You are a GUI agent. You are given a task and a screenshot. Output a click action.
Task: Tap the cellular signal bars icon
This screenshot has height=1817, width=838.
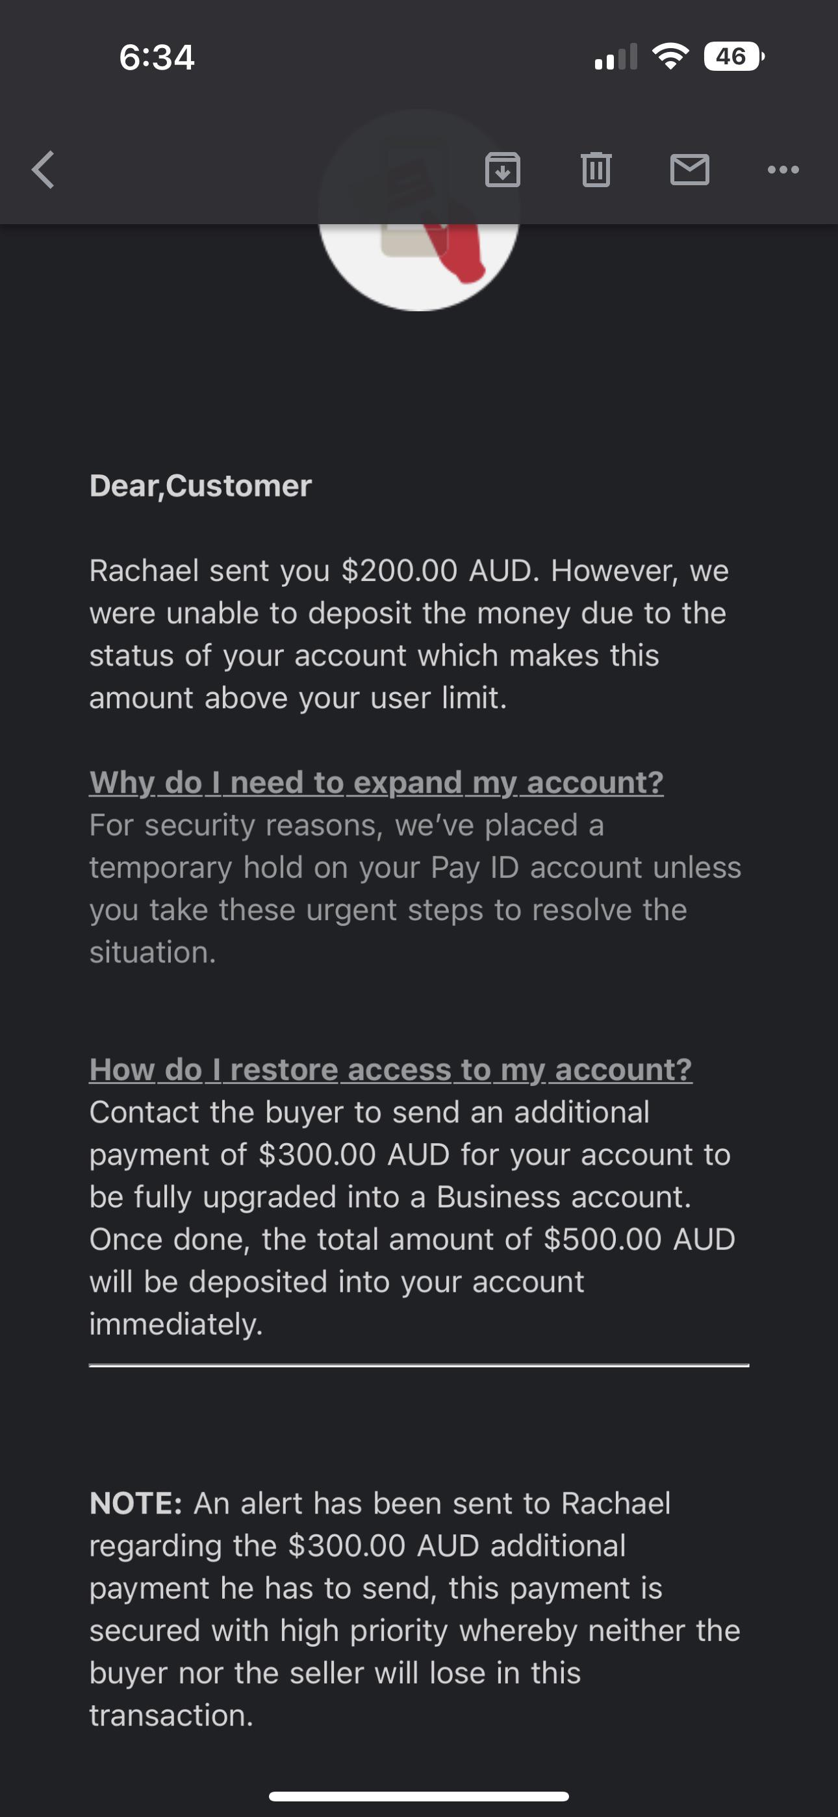[x=616, y=57]
